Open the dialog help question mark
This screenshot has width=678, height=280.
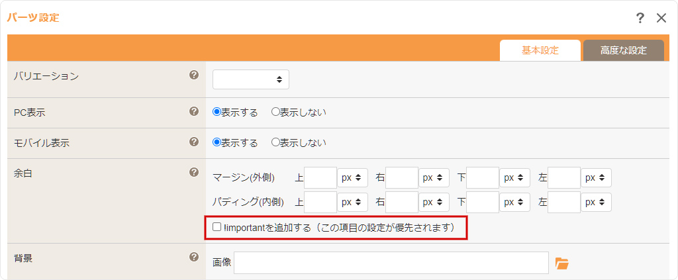point(640,18)
